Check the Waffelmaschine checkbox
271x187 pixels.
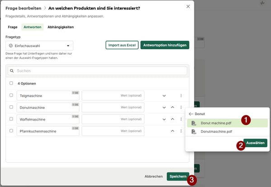coord(11,119)
